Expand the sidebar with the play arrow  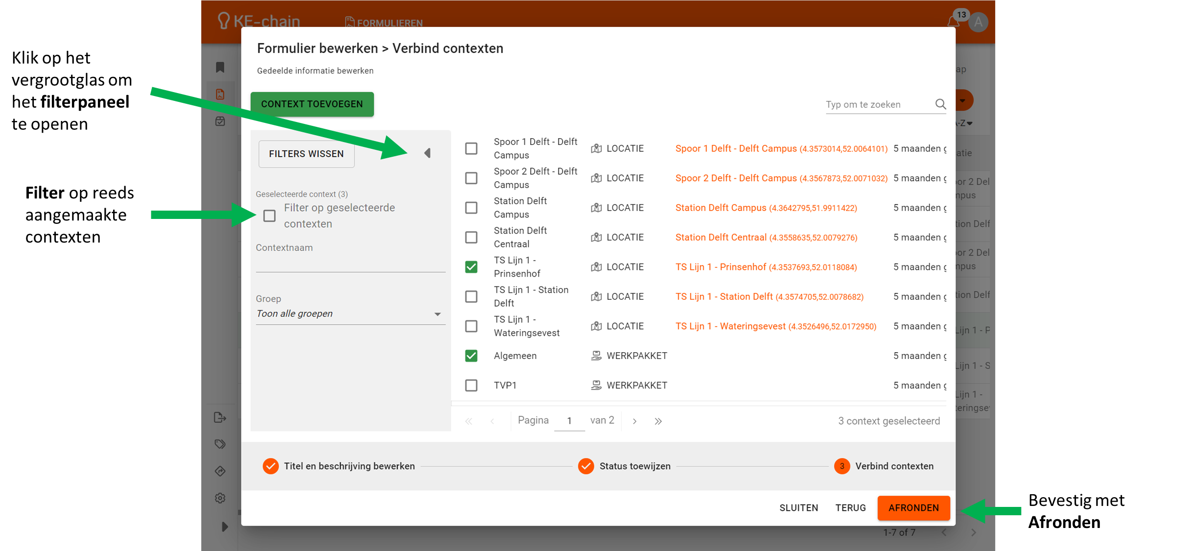tap(225, 527)
